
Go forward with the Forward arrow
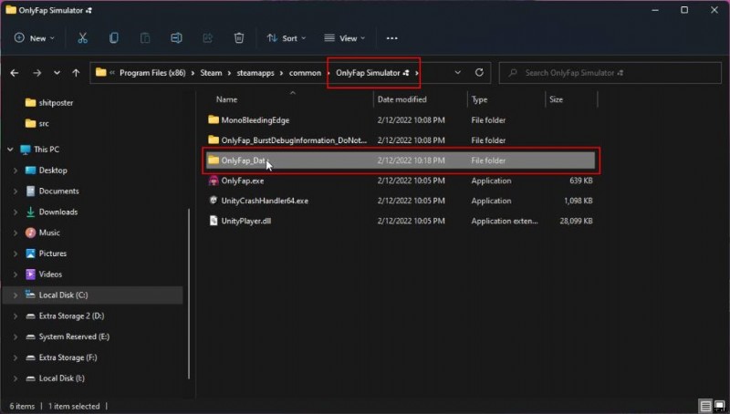pyautogui.click(x=36, y=73)
